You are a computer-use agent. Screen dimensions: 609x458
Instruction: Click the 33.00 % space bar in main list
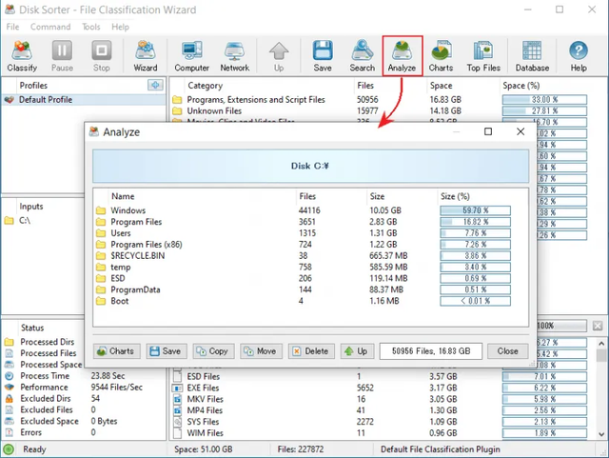coord(544,100)
